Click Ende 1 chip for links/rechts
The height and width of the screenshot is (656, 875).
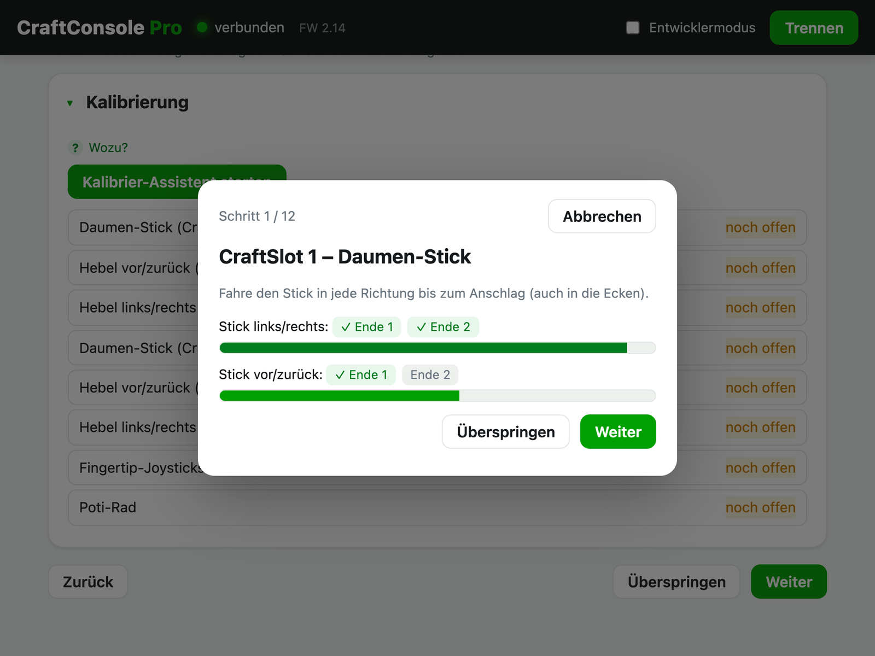pos(367,327)
